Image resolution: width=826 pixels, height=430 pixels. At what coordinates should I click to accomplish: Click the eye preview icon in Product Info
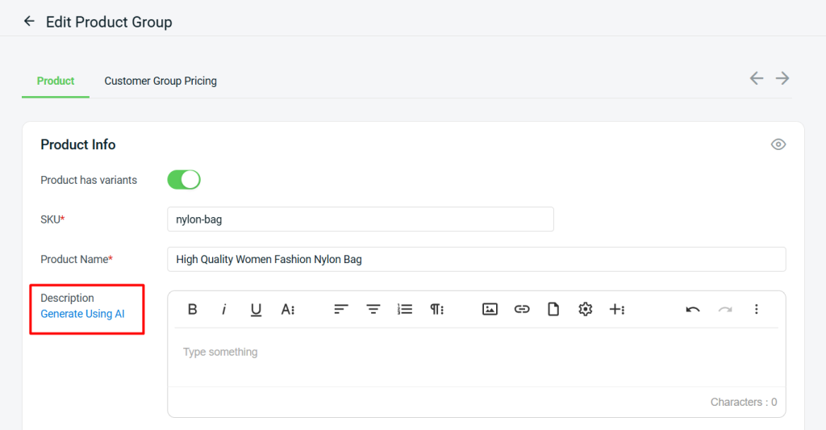point(778,144)
